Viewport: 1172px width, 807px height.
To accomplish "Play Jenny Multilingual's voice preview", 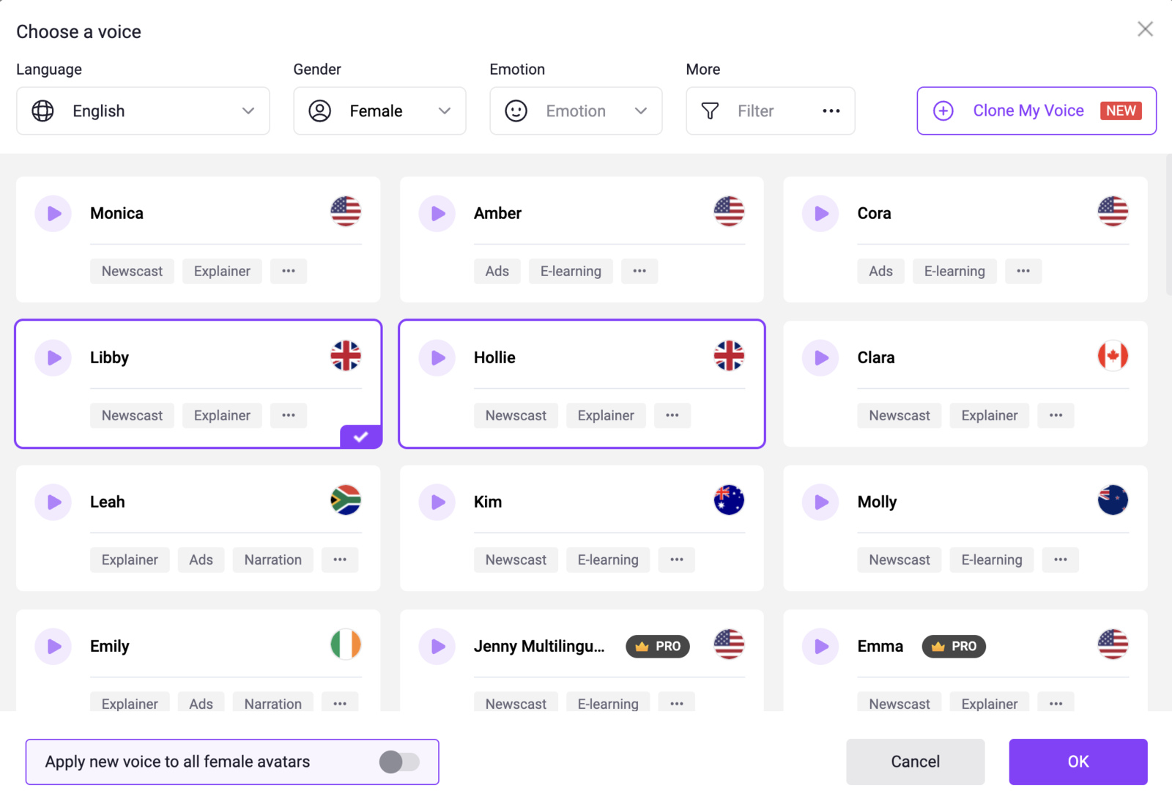I will 437,646.
